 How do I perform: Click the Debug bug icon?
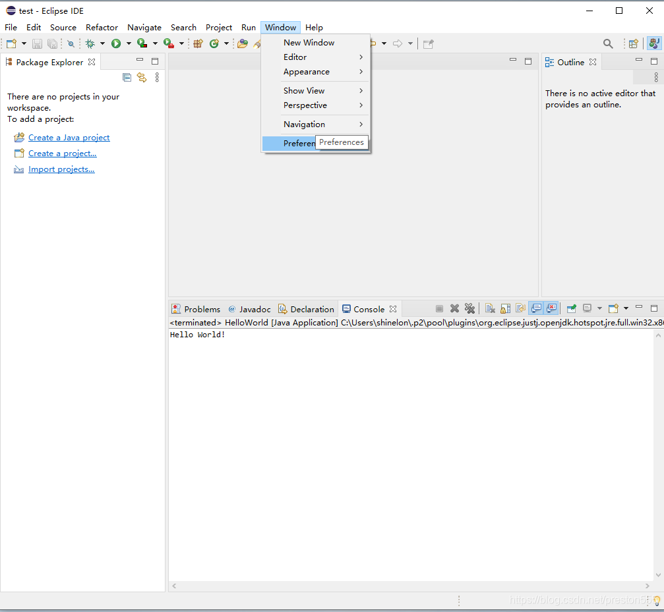coord(90,43)
